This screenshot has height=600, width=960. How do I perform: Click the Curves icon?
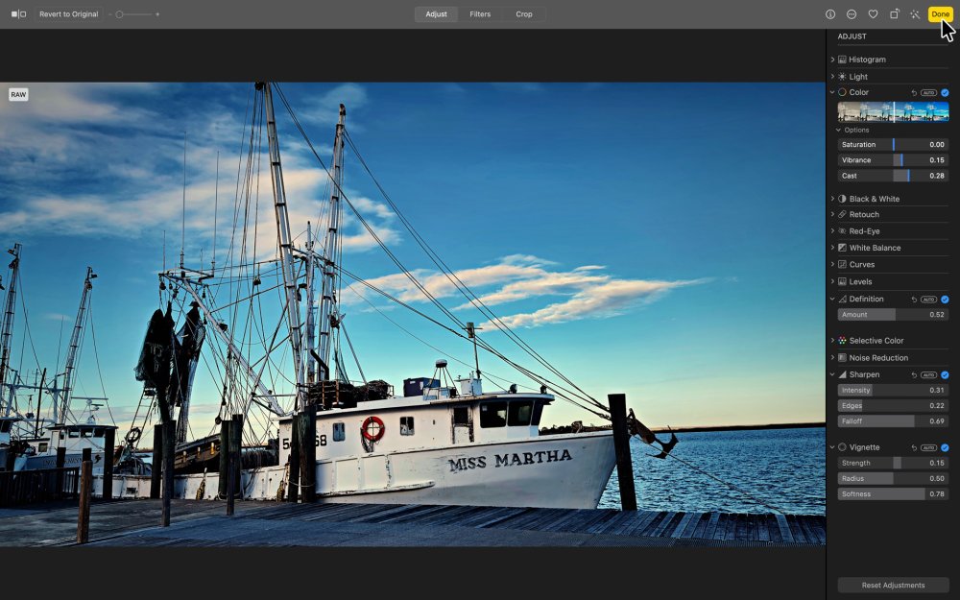coord(843,265)
